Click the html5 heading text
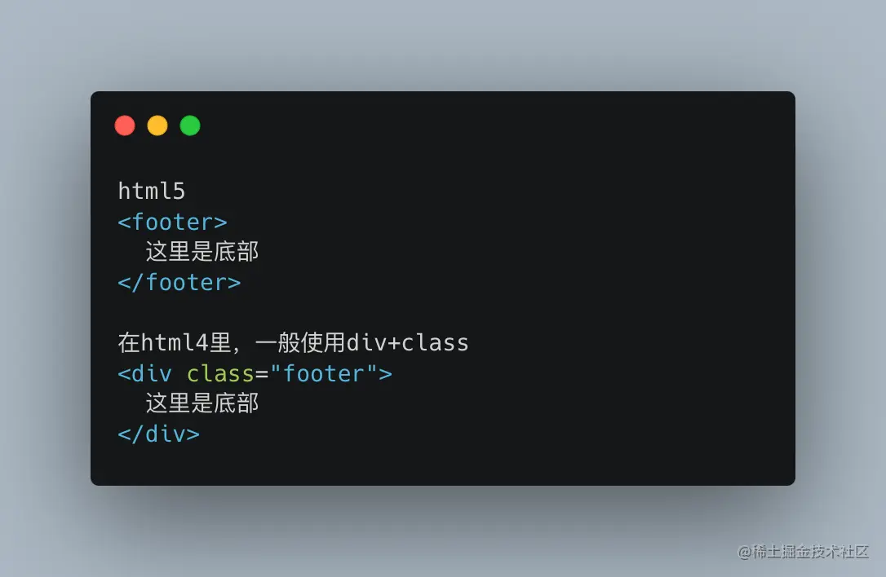The image size is (886, 577). point(152,191)
